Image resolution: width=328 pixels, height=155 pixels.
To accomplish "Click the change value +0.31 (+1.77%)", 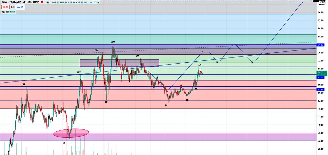I will point(91,3).
